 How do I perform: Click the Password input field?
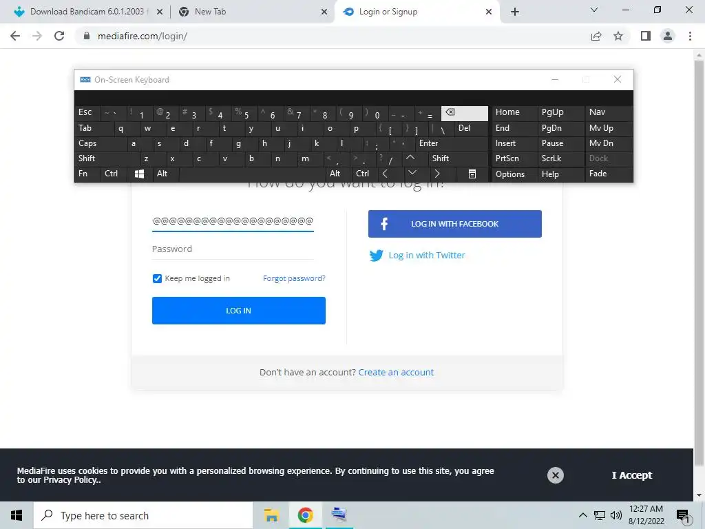[x=233, y=249]
